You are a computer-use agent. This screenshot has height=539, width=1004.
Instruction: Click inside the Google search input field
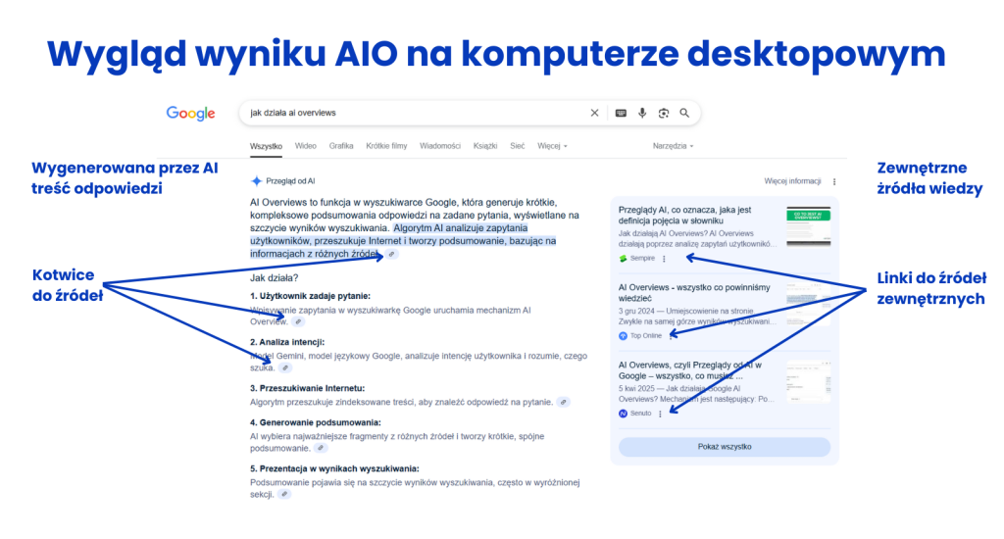tap(416, 113)
